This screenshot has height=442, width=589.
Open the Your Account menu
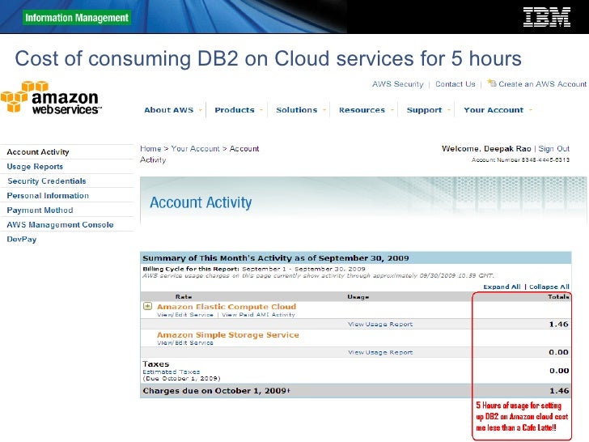[494, 110]
